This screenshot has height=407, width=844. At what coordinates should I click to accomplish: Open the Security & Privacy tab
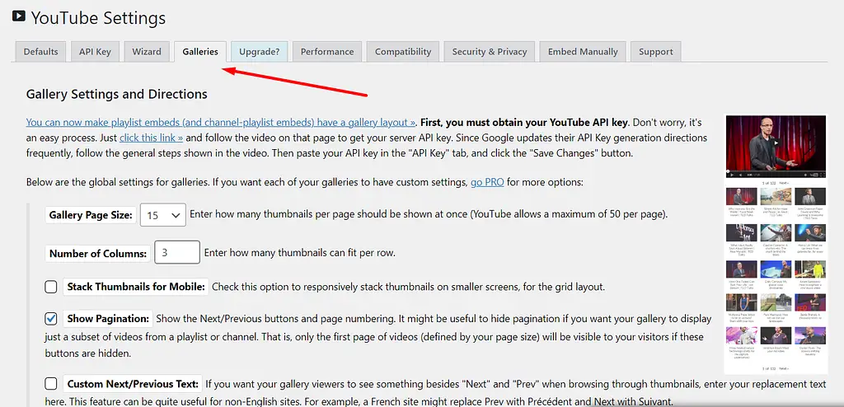(x=489, y=51)
